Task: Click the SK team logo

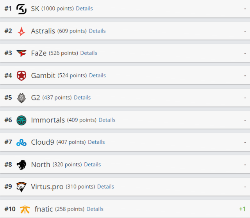Action: pyautogui.click(x=21, y=9)
